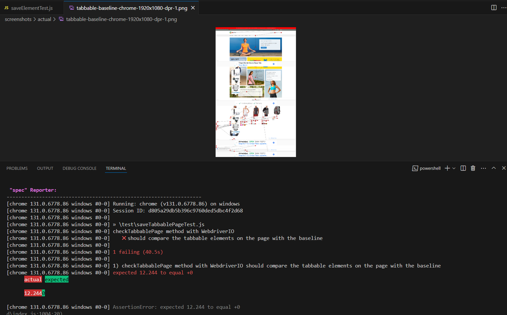Click the PNG file name in breadcrumb
This screenshot has width=507, height=315.
[x=121, y=19]
